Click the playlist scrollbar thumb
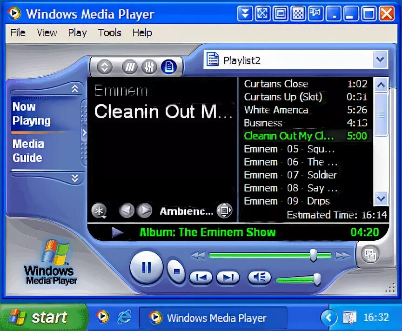 click(381, 114)
